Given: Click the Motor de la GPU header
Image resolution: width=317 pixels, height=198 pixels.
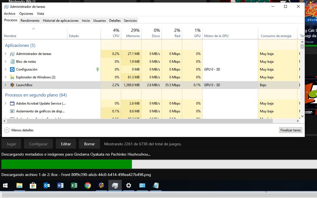Looking at the screenshot, I should [x=230, y=33].
